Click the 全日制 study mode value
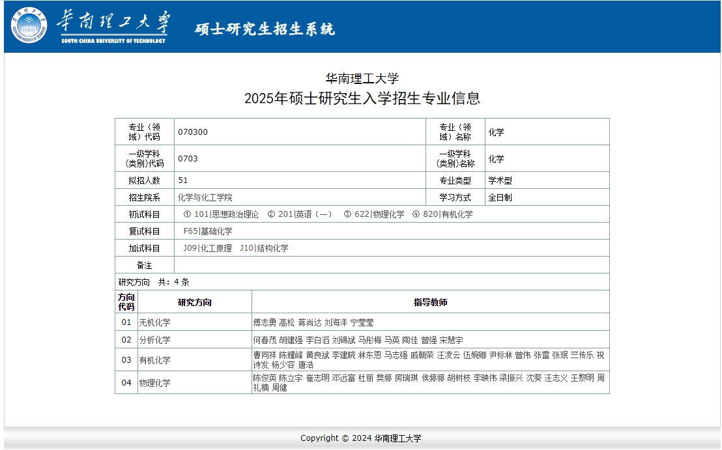Screen dimensions: 722x450 (x=500, y=197)
